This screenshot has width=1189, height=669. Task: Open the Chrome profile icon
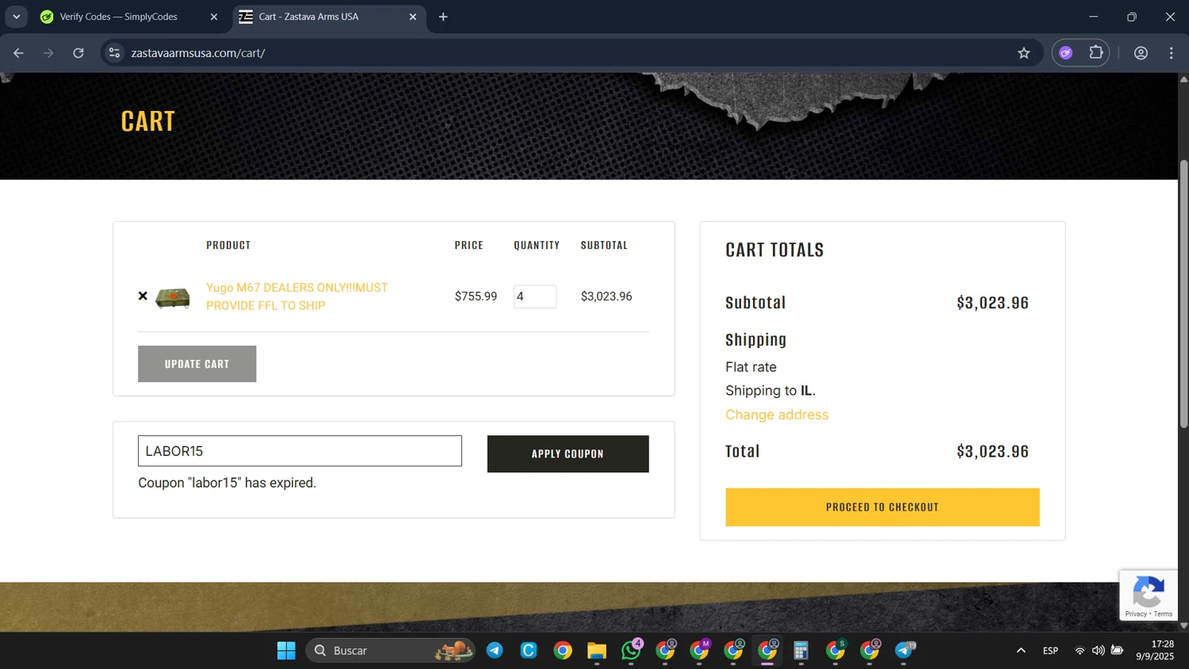[1141, 53]
